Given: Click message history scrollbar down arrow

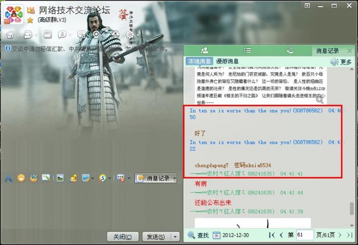Looking at the screenshot, I should (352, 226).
